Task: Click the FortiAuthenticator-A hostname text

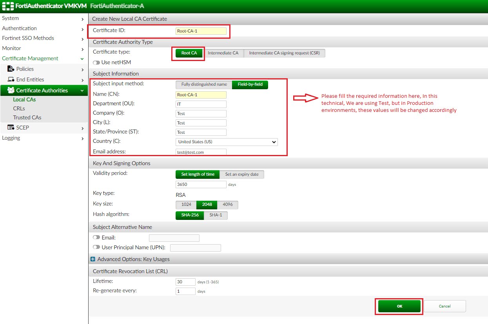Action: [x=118, y=6]
